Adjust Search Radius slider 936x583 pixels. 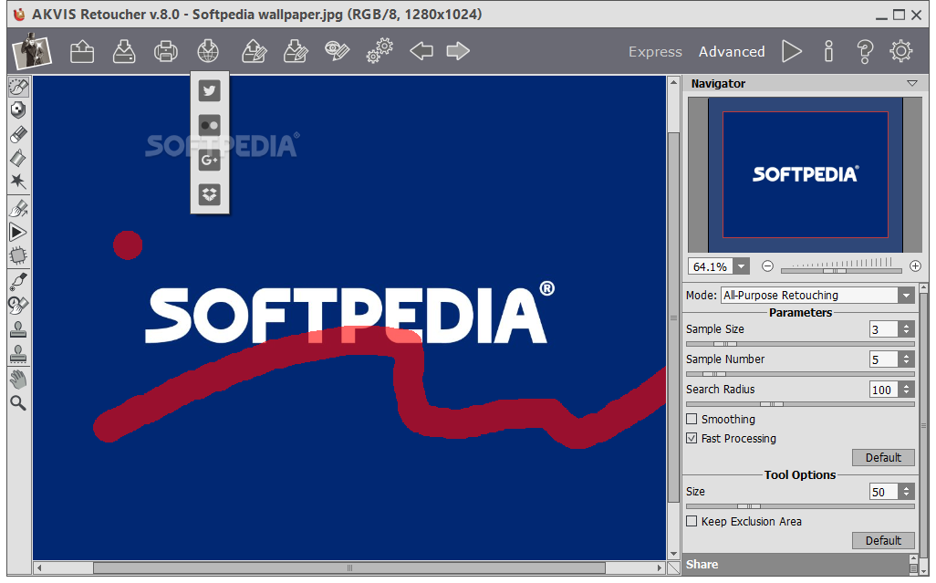771,404
